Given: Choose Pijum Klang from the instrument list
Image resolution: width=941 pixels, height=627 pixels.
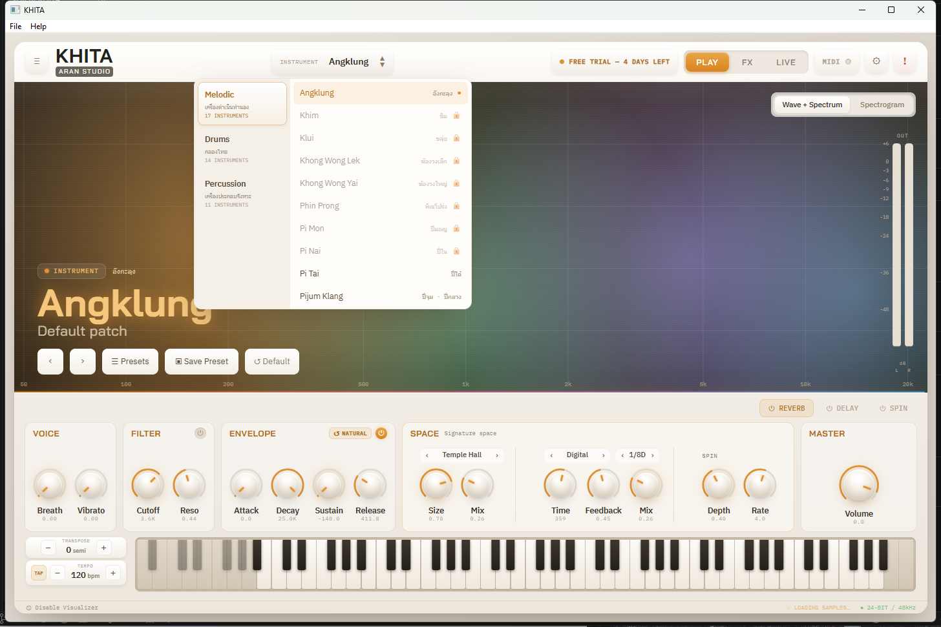Looking at the screenshot, I should [381, 296].
